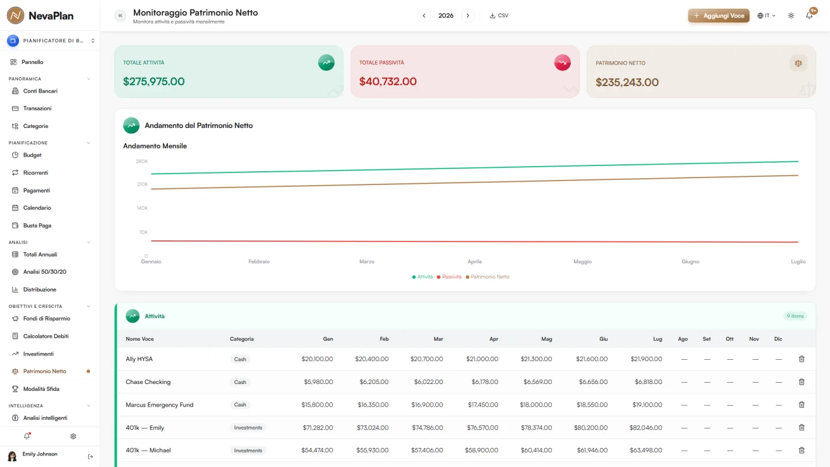Image resolution: width=830 pixels, height=467 pixels.
Task: Download the CSV export
Action: click(x=499, y=16)
